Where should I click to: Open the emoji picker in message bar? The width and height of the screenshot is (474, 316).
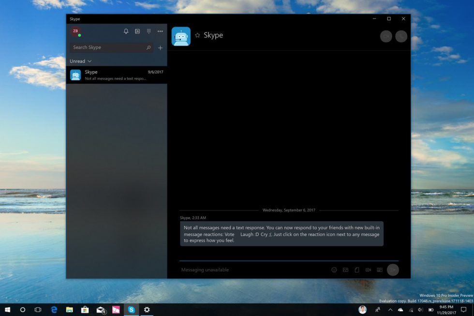(x=334, y=270)
